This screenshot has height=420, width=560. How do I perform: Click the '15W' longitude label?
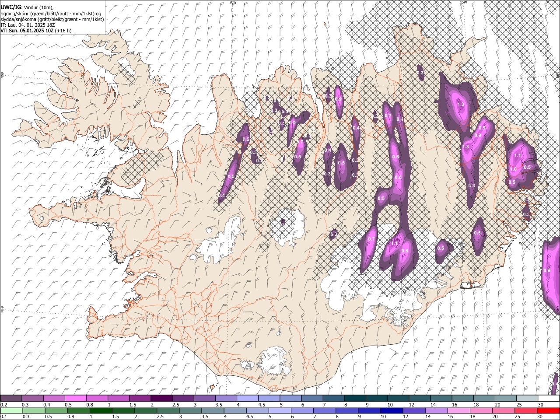[463, 2]
